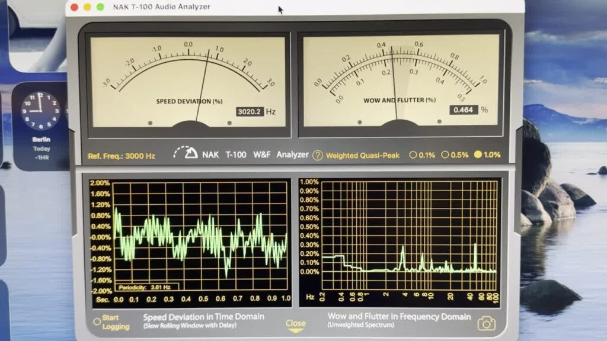This screenshot has height=341, width=607.
Task: Click the green zoom window button
Action: tap(100, 7)
